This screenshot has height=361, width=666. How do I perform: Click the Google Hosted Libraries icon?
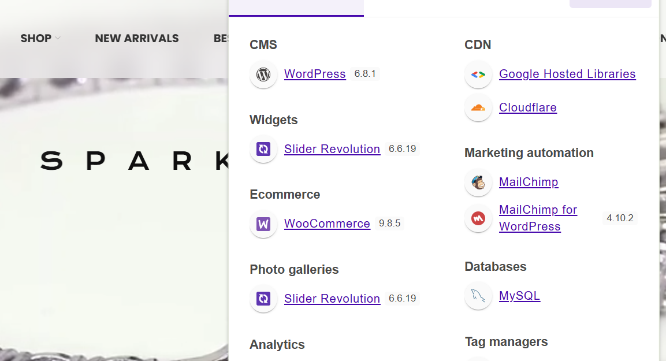click(x=478, y=75)
